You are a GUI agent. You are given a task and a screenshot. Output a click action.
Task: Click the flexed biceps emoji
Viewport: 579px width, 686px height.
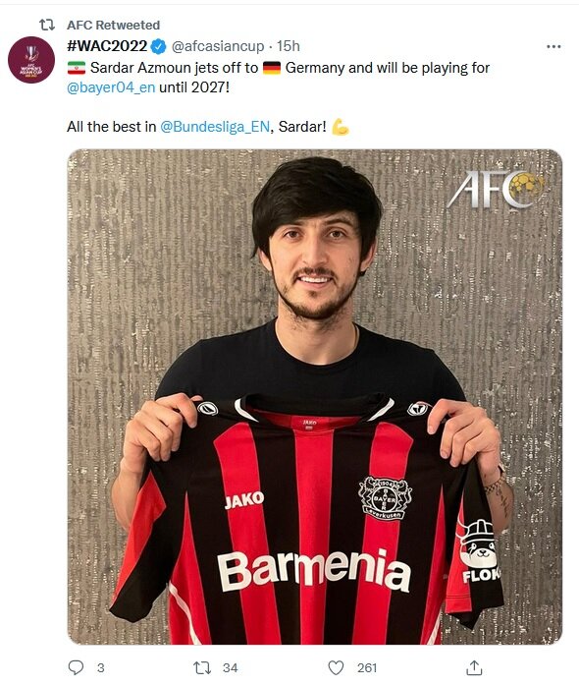[x=341, y=127]
